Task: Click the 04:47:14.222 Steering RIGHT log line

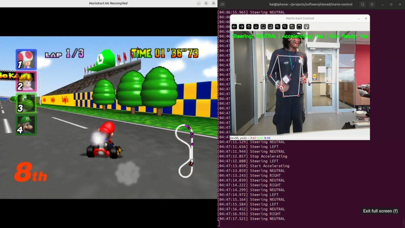Action: pyautogui.click(x=249, y=185)
